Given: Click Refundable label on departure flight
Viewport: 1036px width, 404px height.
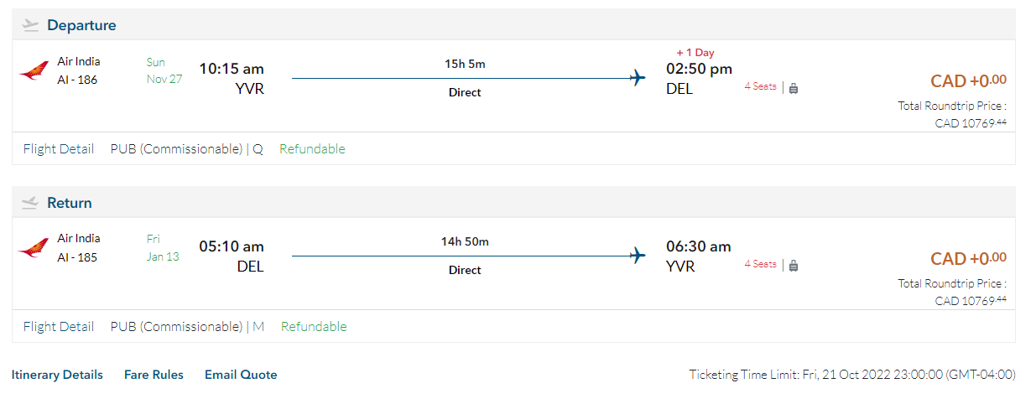Looking at the screenshot, I should tap(312, 149).
